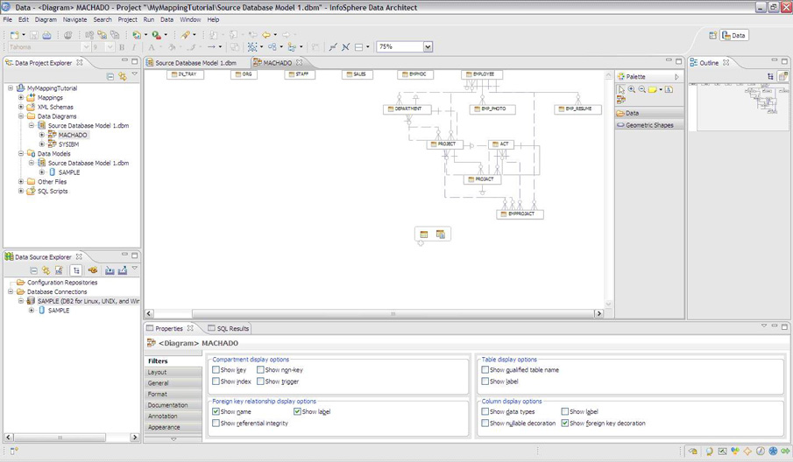Click the Select All toolbar icon

pos(252,47)
